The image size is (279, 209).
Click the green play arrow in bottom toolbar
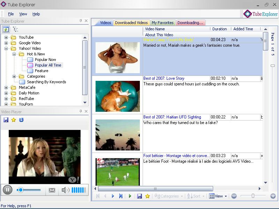point(130,196)
